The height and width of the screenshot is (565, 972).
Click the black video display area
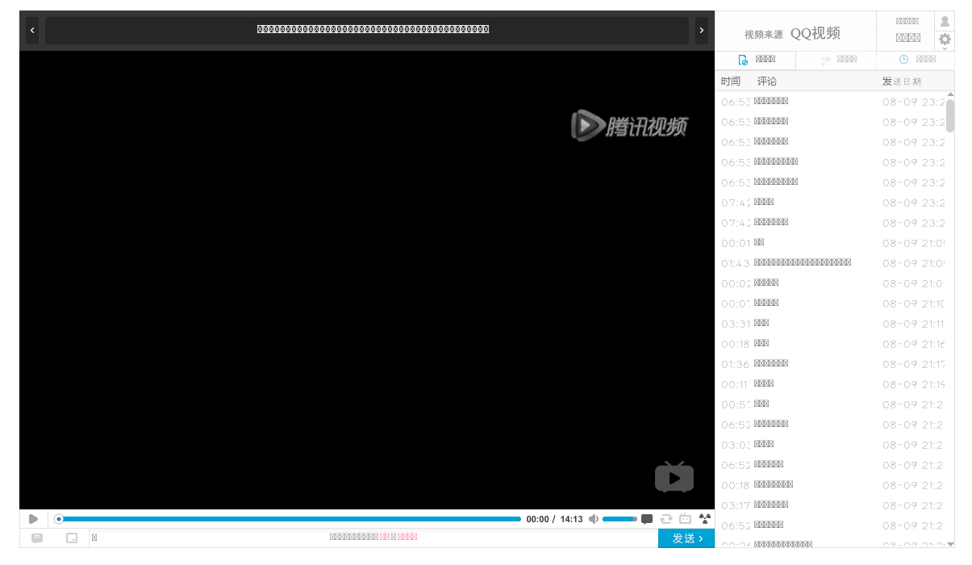(x=367, y=279)
